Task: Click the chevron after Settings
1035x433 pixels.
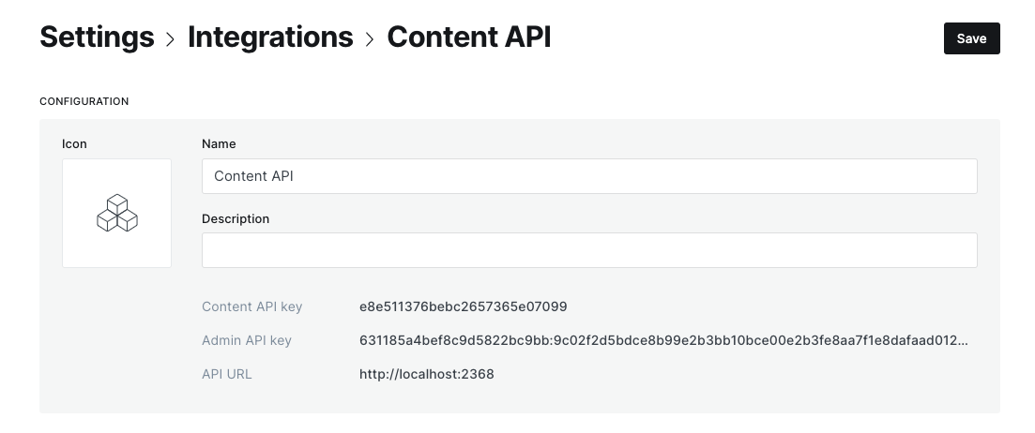Action: click(170, 39)
